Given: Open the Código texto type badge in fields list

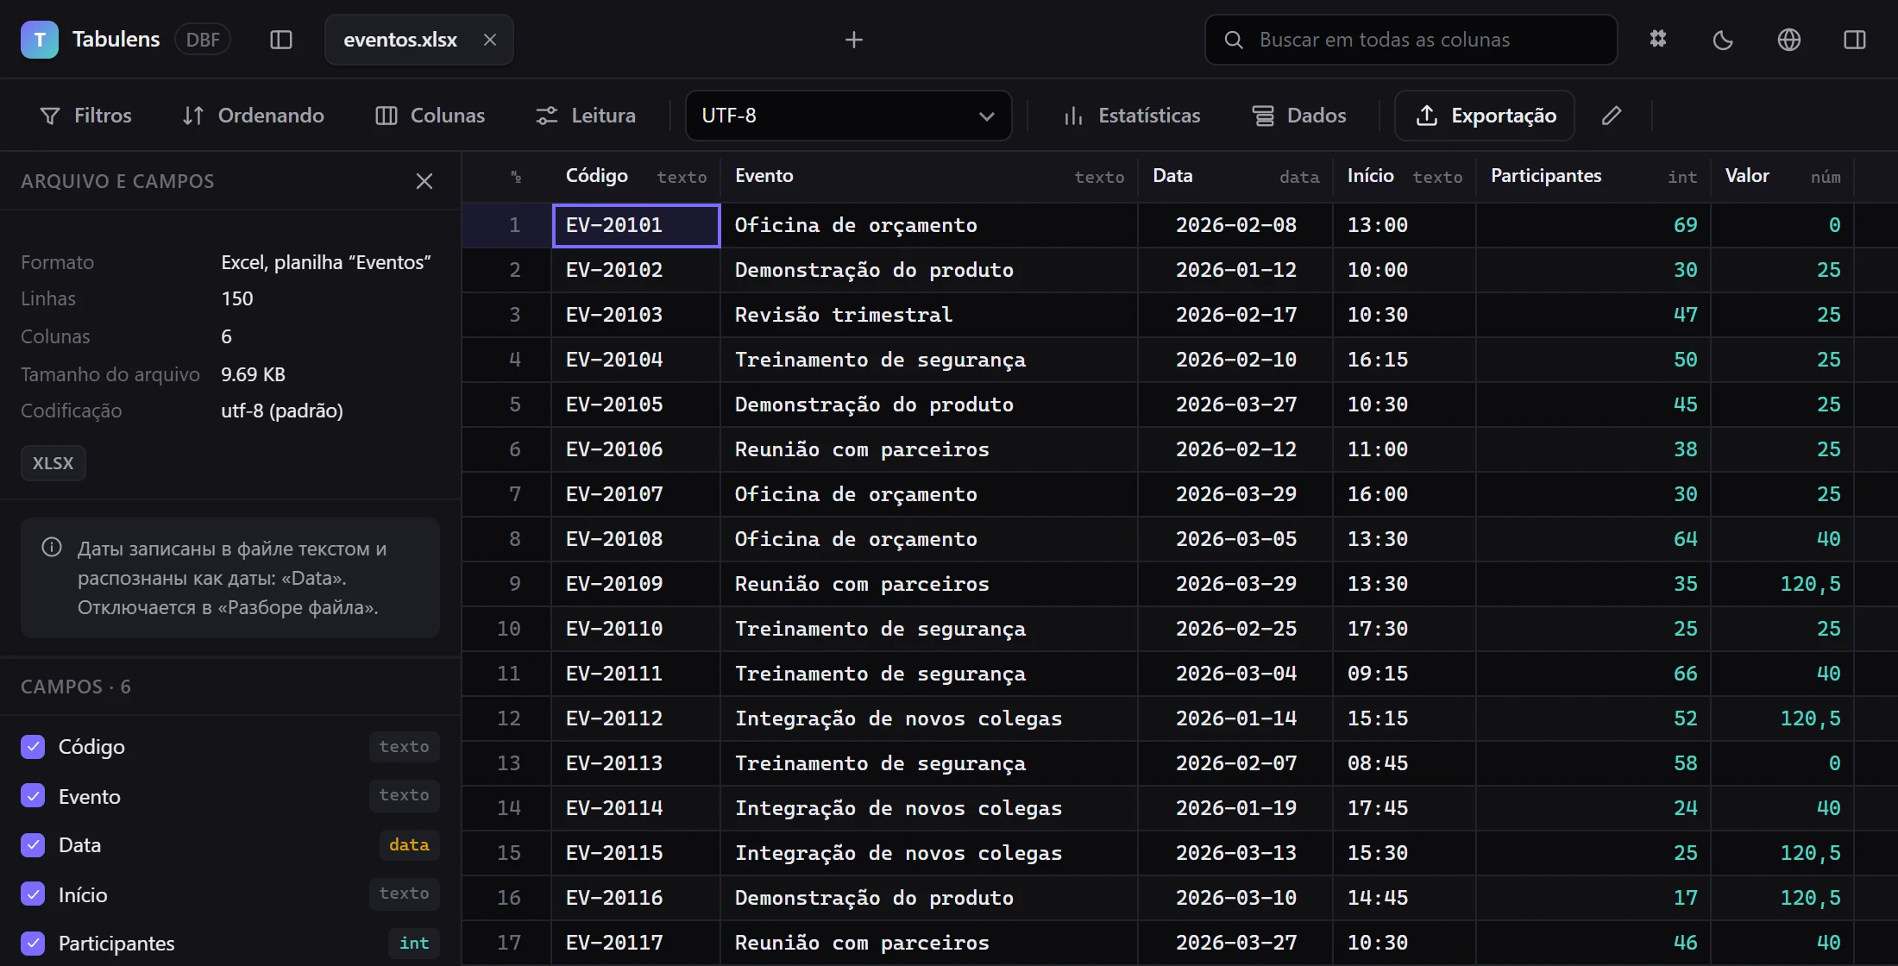Looking at the screenshot, I should tap(404, 747).
